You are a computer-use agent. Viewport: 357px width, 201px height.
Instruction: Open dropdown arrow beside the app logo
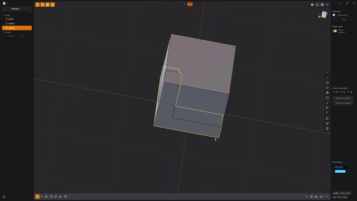coord(8,3)
